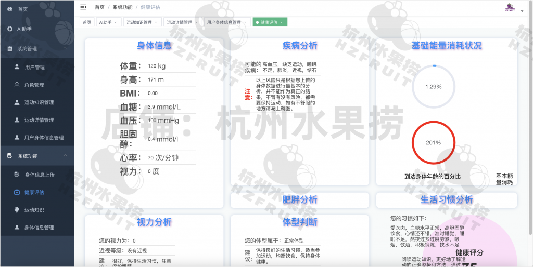Click the 健康评估 medical kit icon
Image resolution: width=533 pixels, height=267 pixels.
pos(17,192)
